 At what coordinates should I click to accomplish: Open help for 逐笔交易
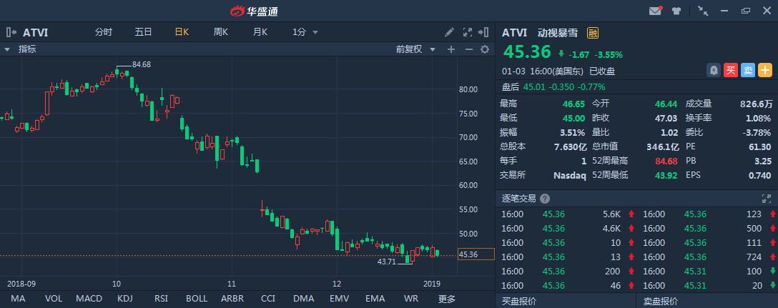(x=545, y=199)
